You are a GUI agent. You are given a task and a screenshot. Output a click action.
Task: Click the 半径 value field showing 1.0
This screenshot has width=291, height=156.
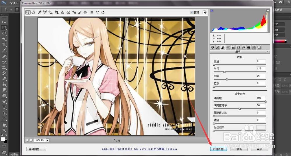click(x=261, y=69)
